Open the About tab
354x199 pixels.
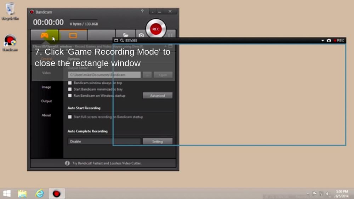click(x=46, y=115)
